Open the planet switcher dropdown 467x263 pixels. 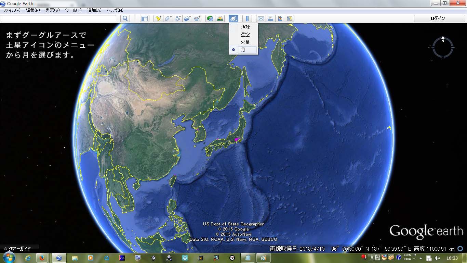click(233, 18)
